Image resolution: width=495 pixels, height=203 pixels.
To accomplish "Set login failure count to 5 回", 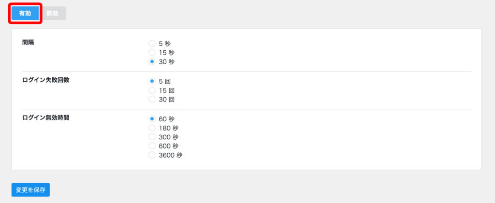I will pyautogui.click(x=152, y=81).
